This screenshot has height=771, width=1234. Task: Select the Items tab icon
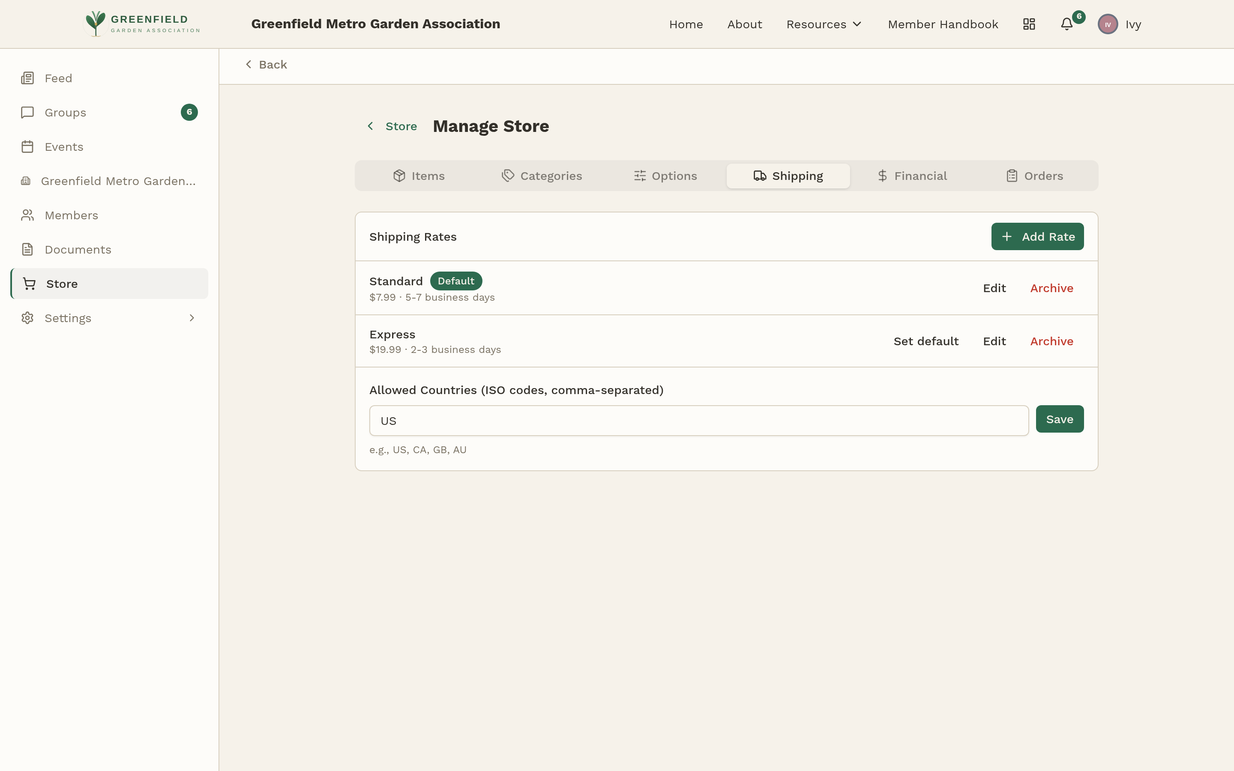click(x=400, y=176)
